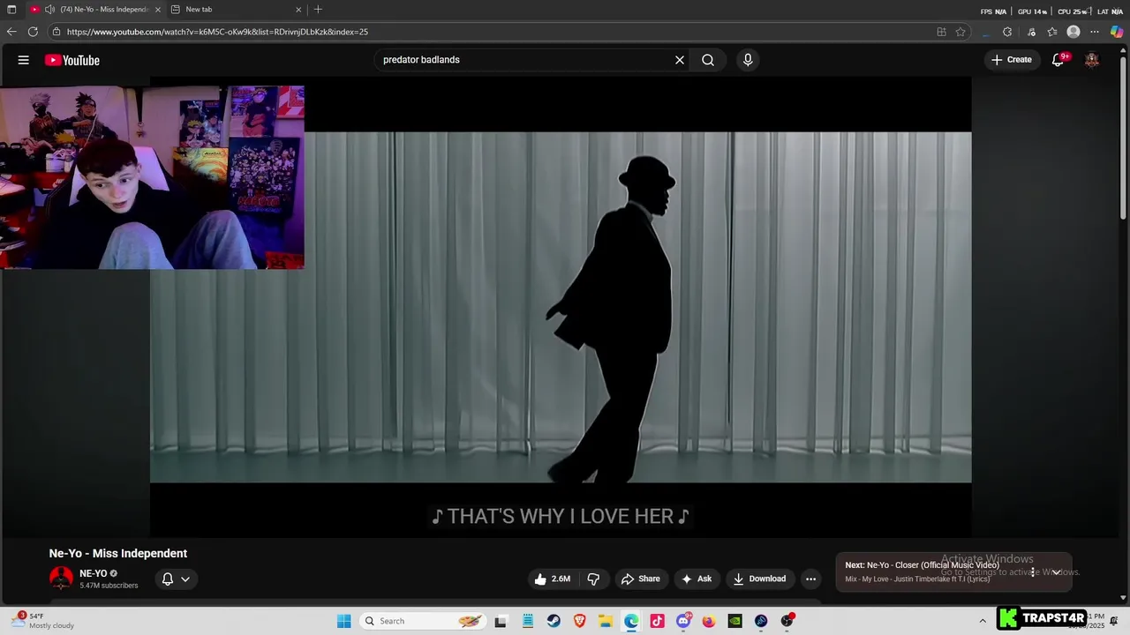Show hidden system tray icons
Screen dimensions: 1130x635
coord(983,621)
